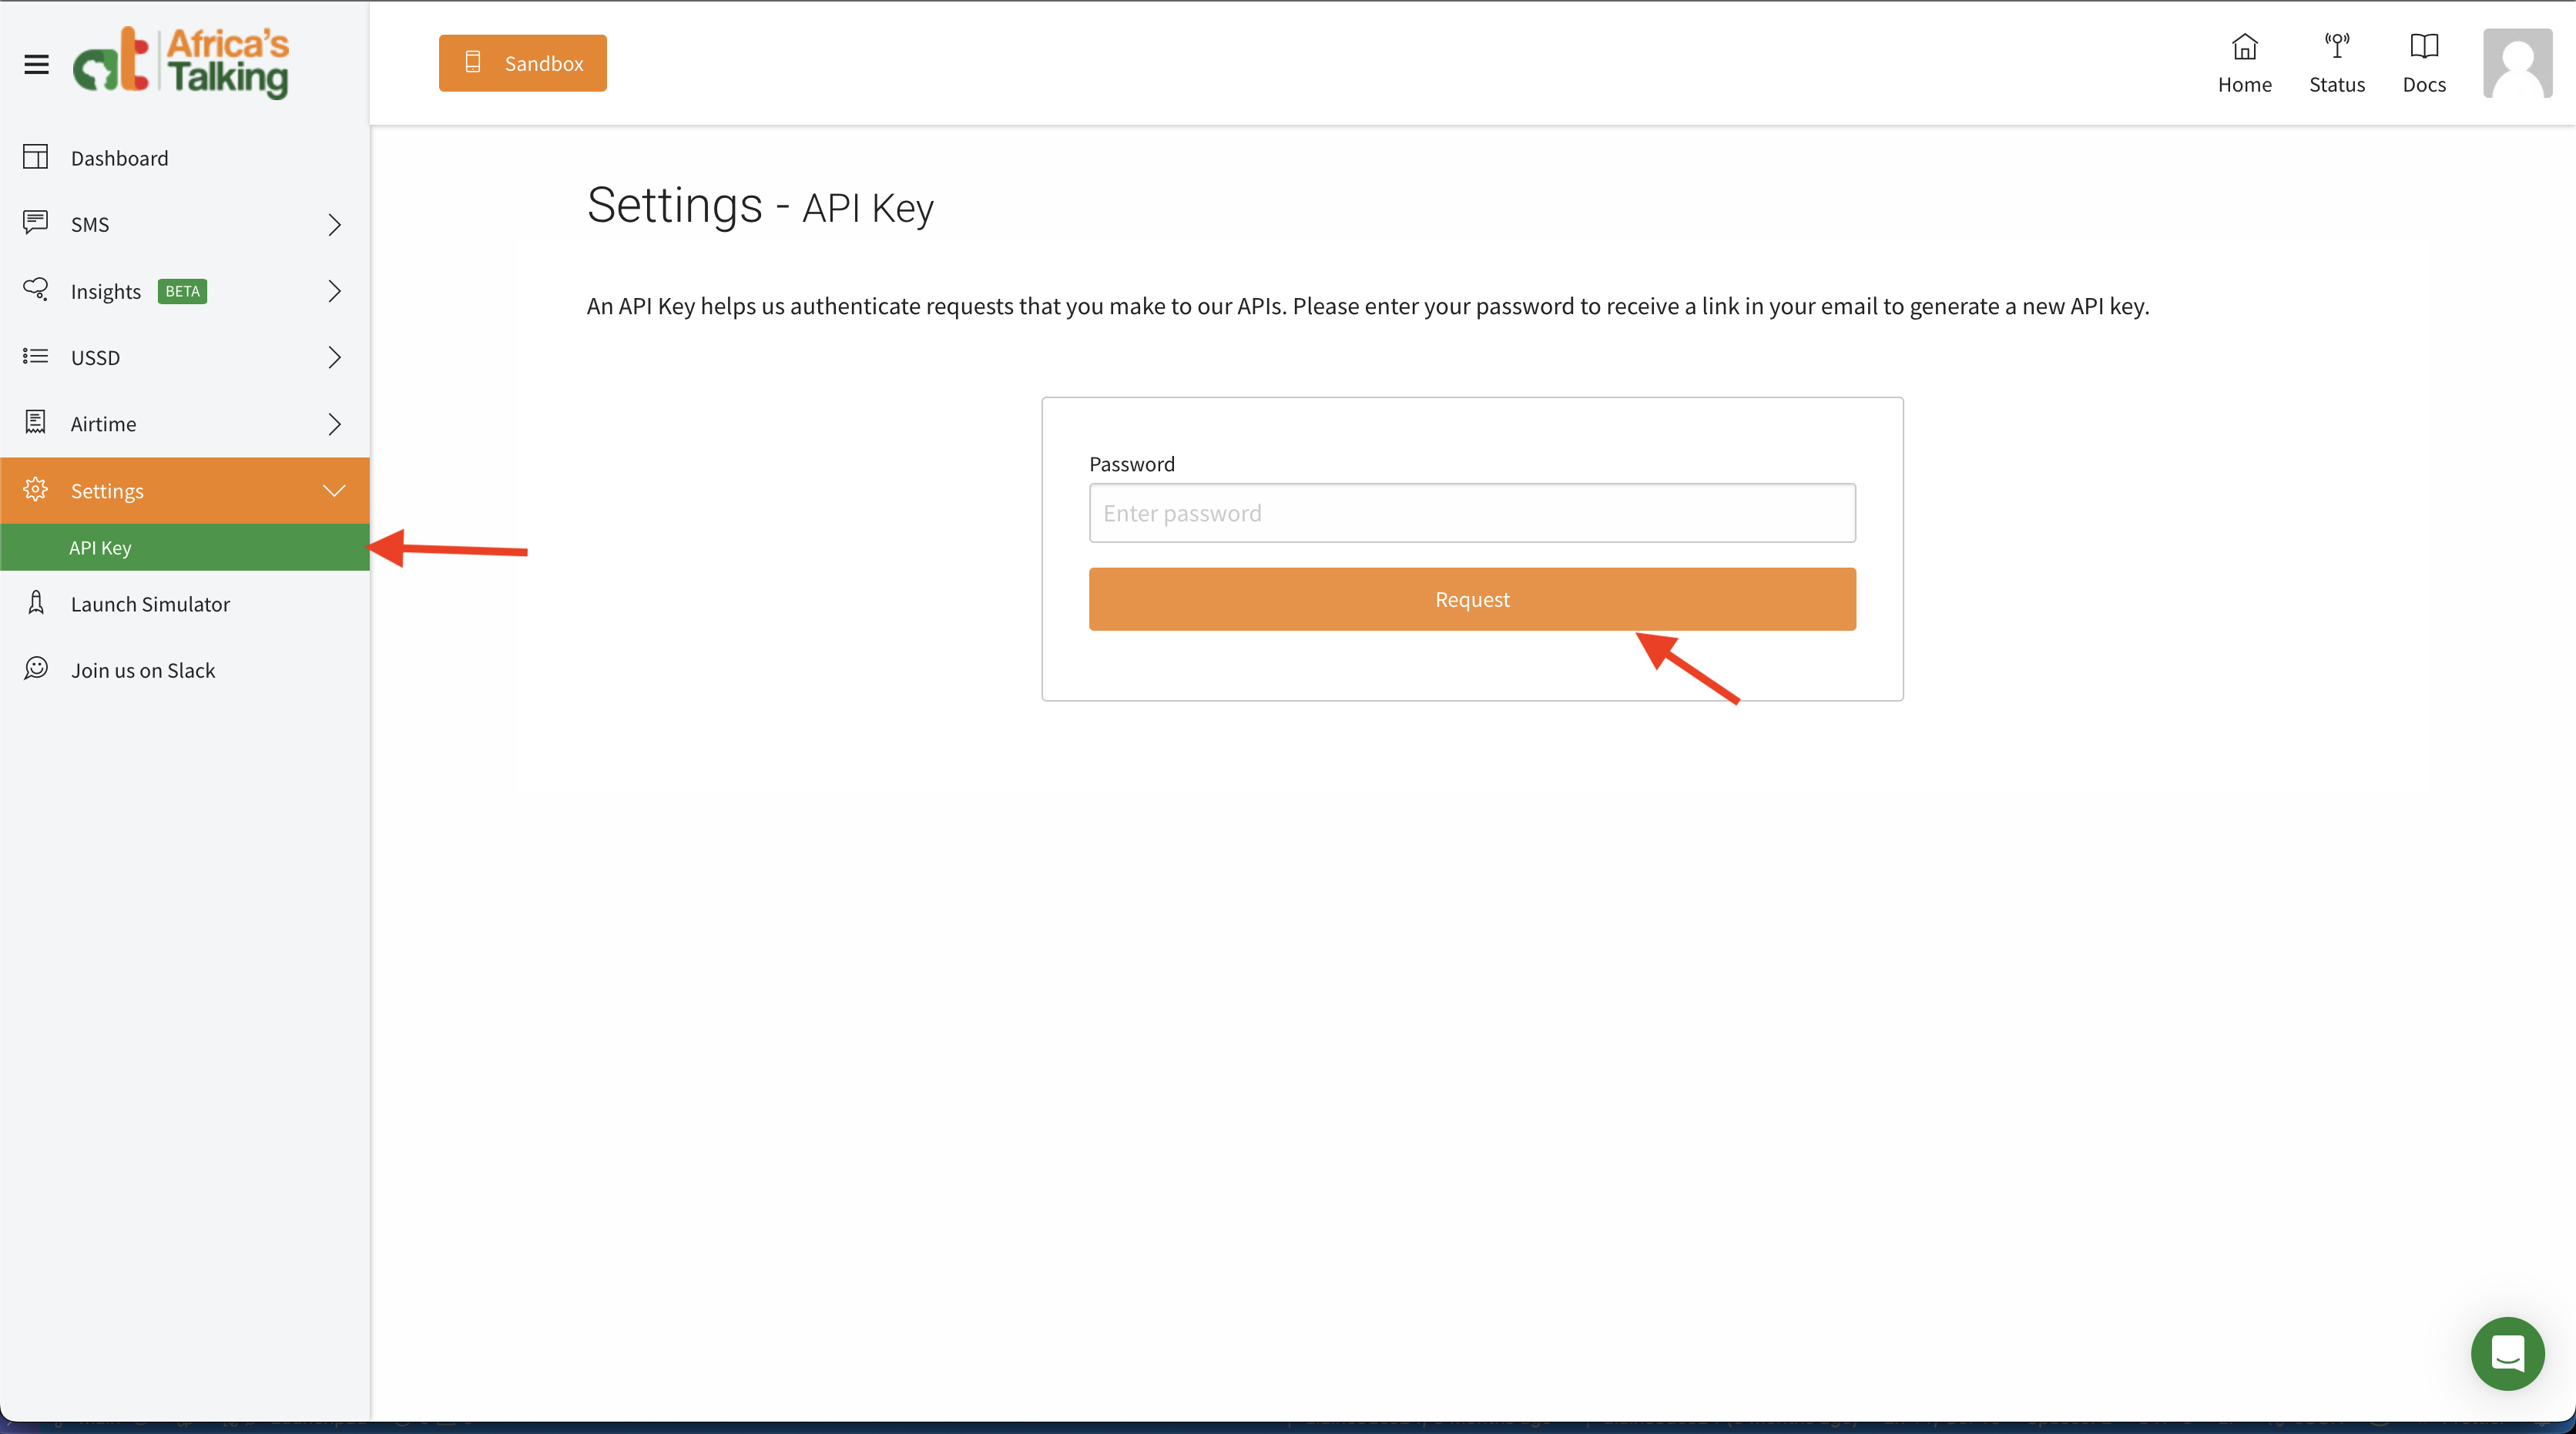Focus the Enter password field

(1472, 513)
